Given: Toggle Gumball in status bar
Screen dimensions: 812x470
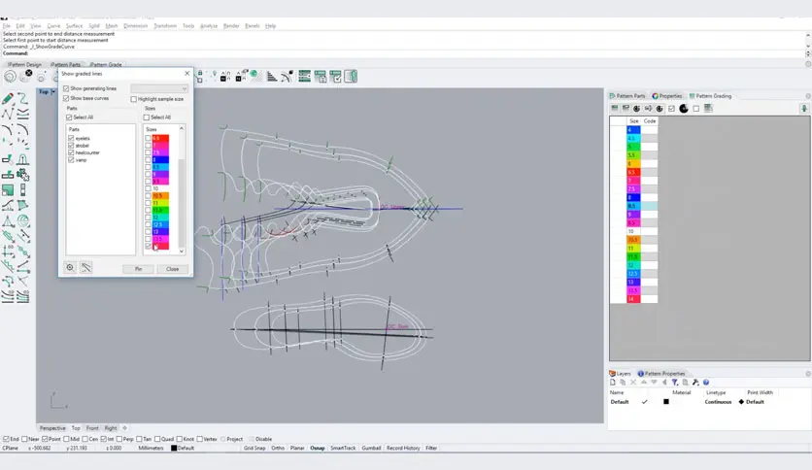Looking at the screenshot, I should [371, 448].
